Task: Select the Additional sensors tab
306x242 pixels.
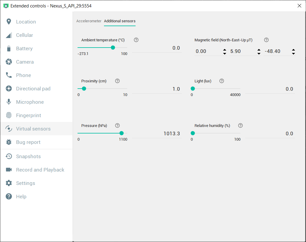Action: [120, 21]
